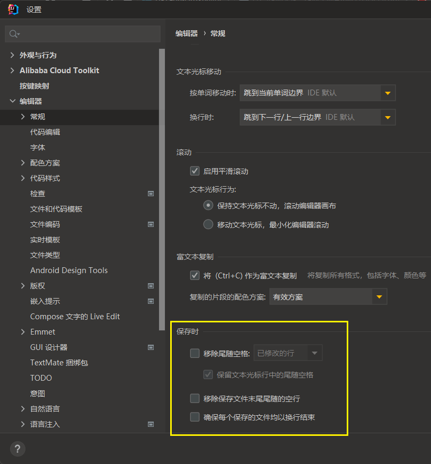Disable the 启用平滑滚动 checkbox
Viewport: 431px width, 464px height.
[195, 171]
